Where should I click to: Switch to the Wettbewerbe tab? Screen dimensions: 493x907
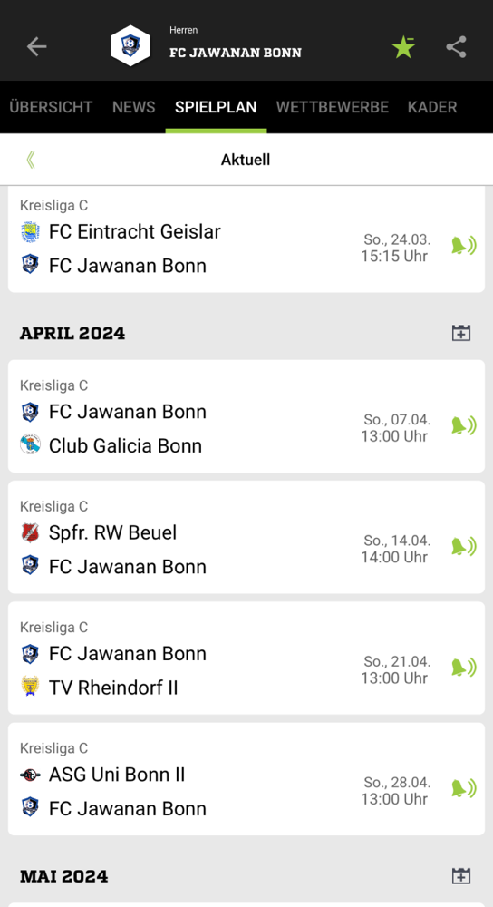click(333, 107)
